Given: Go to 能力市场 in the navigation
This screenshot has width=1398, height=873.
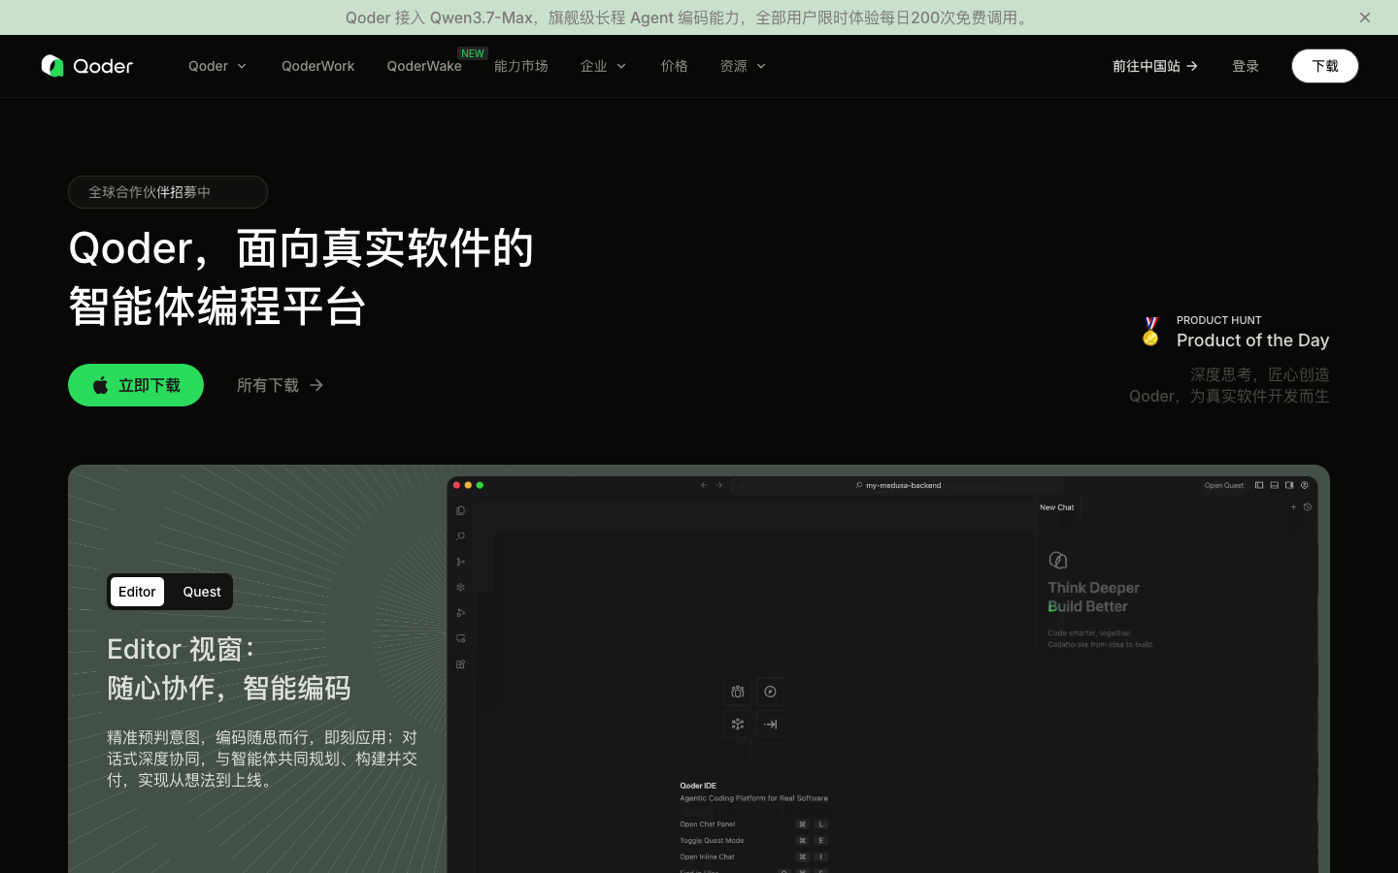Looking at the screenshot, I should tap(520, 66).
